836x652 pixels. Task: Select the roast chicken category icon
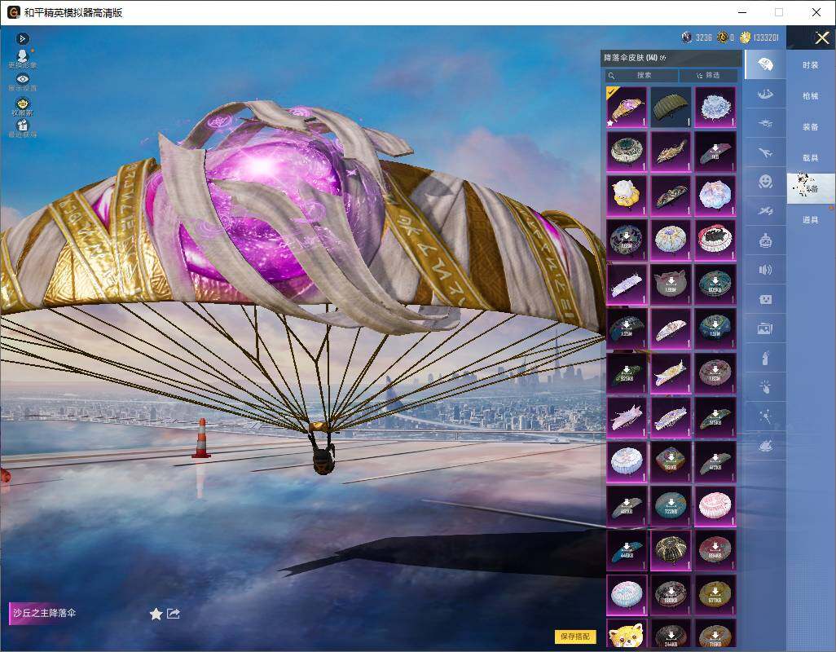click(x=765, y=446)
